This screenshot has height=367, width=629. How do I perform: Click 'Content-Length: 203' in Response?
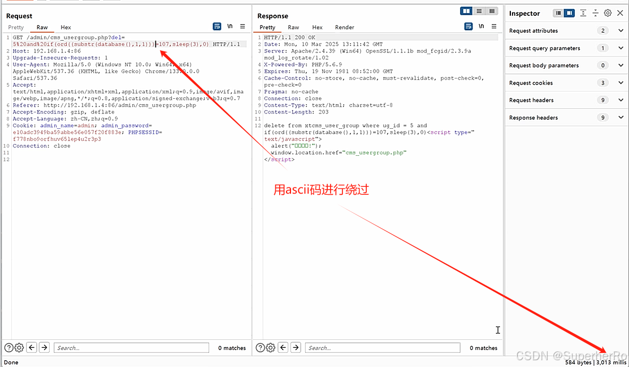click(x=296, y=112)
